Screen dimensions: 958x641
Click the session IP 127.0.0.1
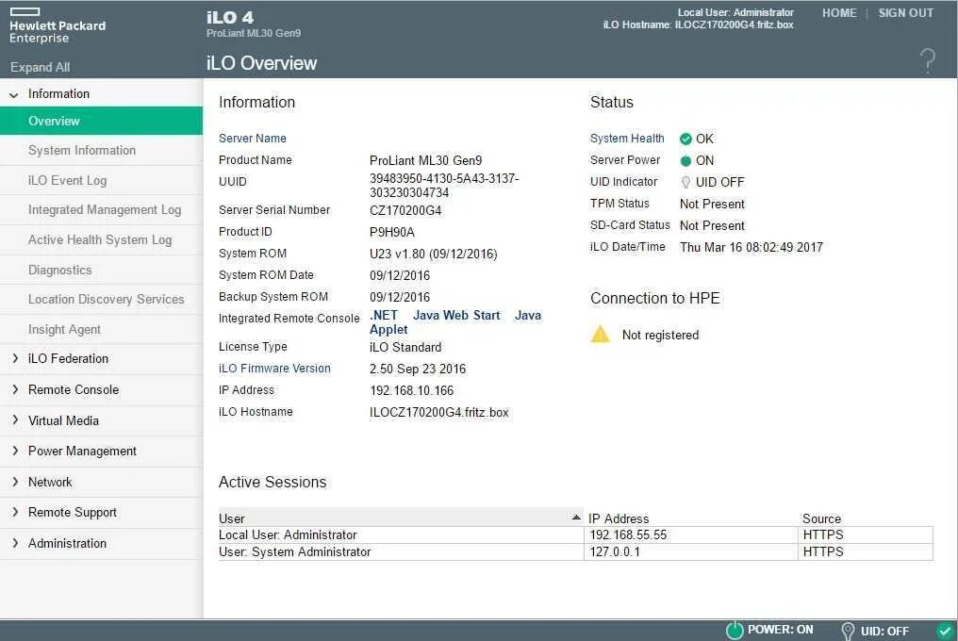(615, 551)
